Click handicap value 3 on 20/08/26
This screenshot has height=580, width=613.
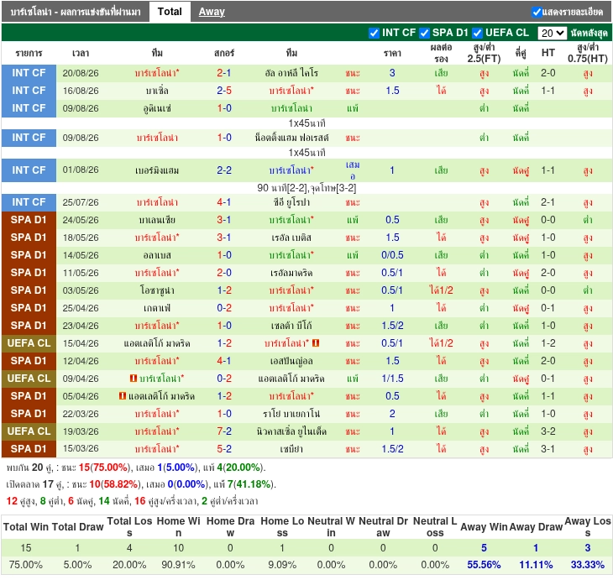pos(392,73)
